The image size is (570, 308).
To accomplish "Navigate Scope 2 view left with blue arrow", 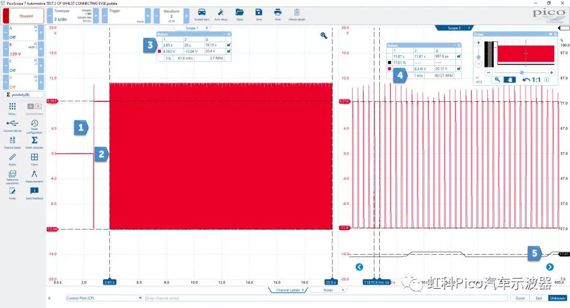I will 359,267.
